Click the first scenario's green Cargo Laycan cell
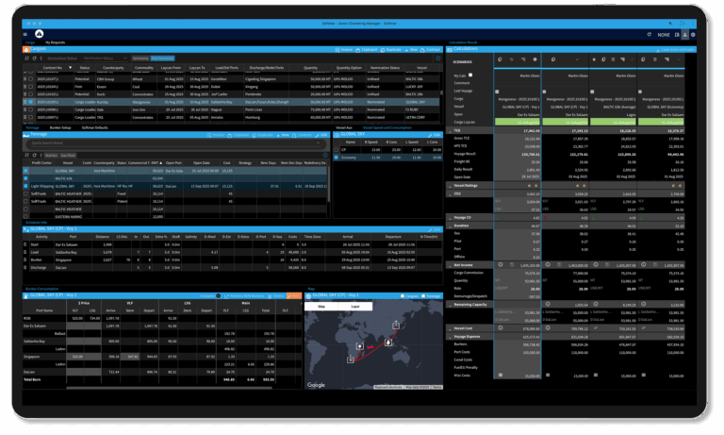The width and height of the screenshot is (724, 435). (x=518, y=122)
